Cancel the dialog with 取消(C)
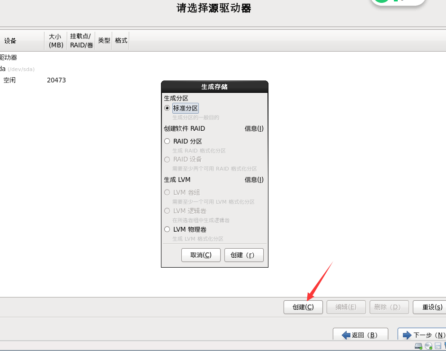 coord(201,255)
